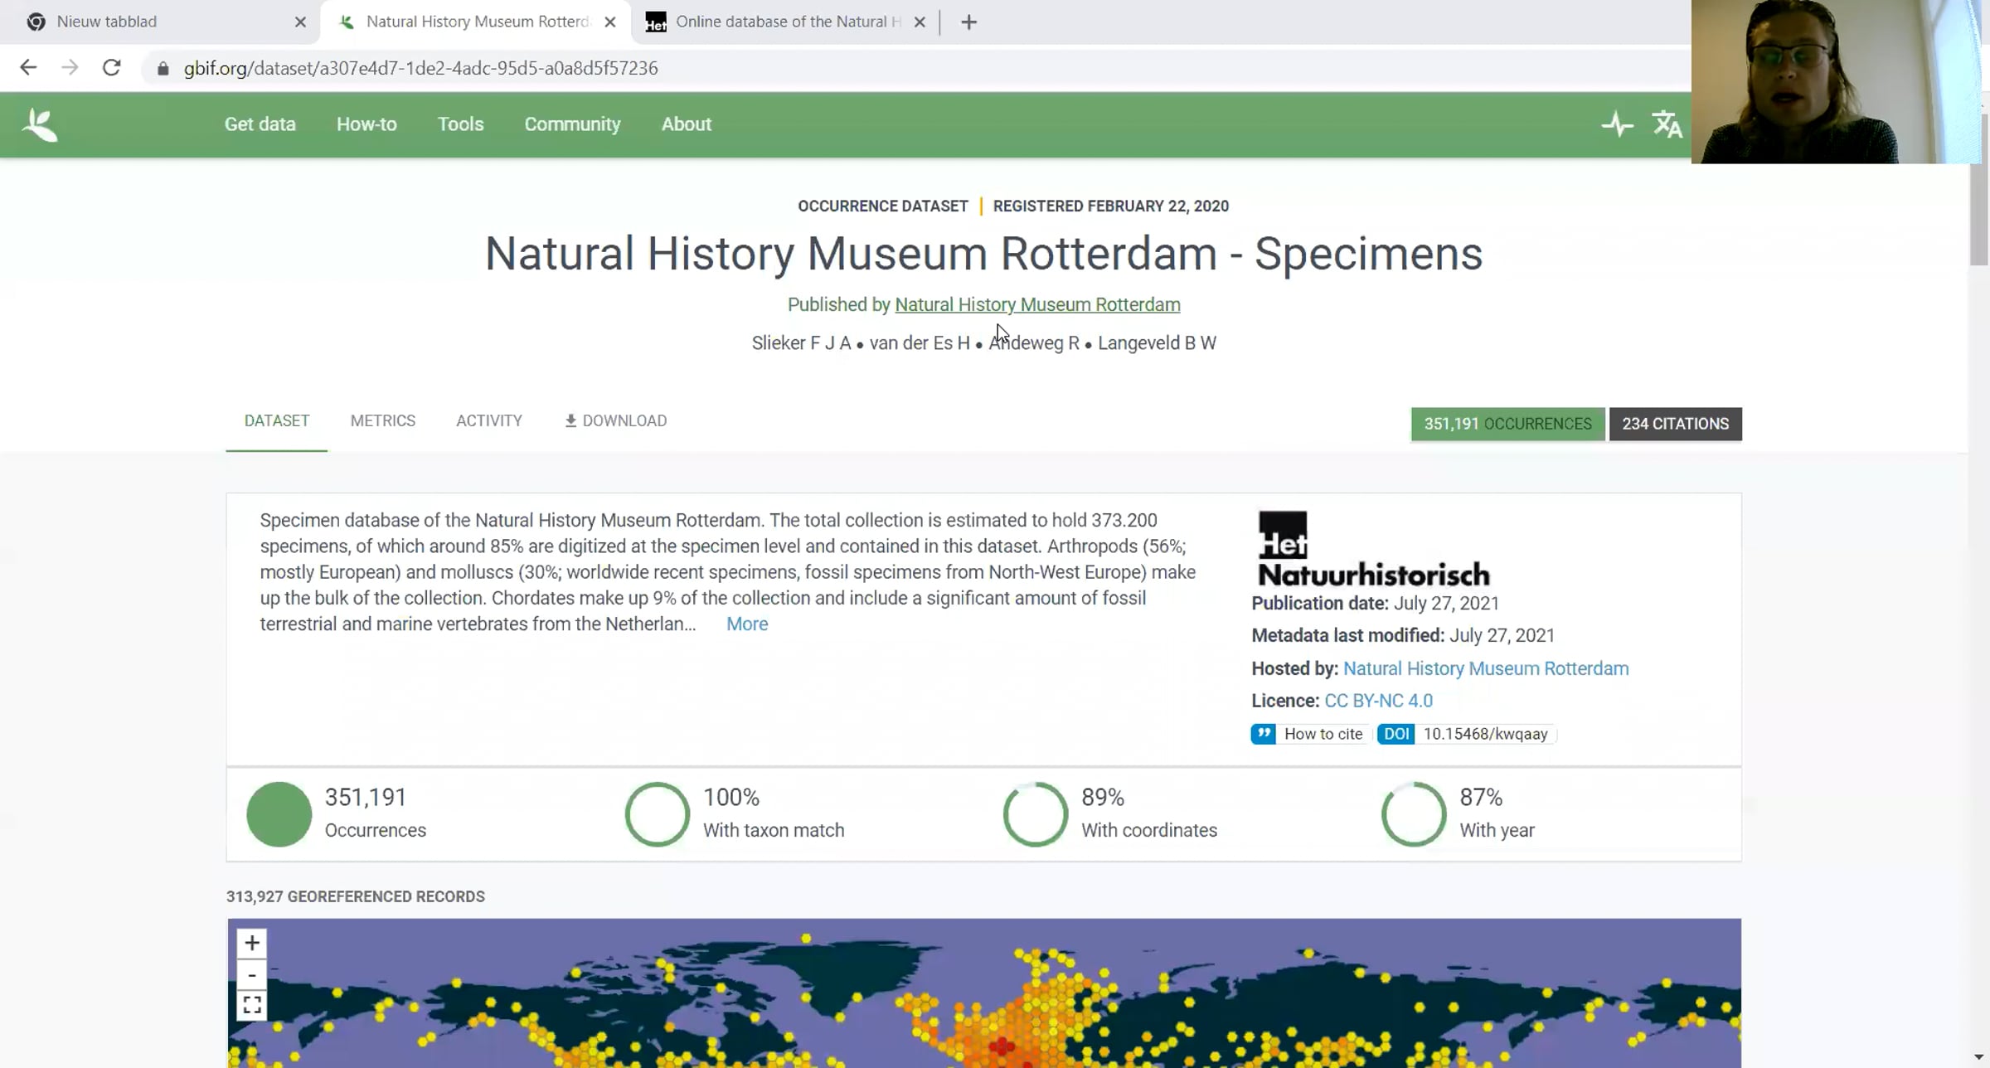Viewport: 1990px width, 1068px height.
Task: Open a new browser tab with plus
Action: 968,22
